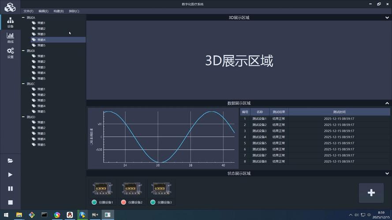Click the 测试结果 column header
The width and height of the screenshot is (392, 220).
pyautogui.click(x=279, y=112)
